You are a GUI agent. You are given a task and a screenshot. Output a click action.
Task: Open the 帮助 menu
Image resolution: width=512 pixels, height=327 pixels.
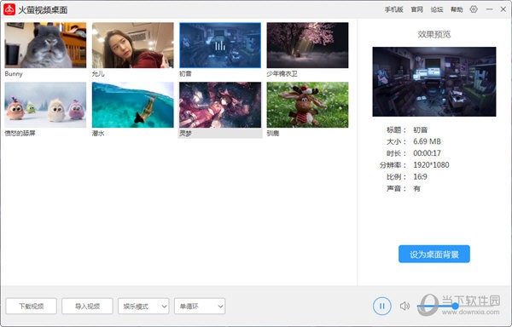457,9
